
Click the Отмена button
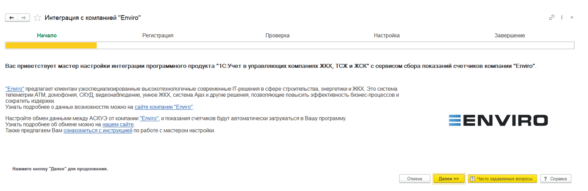click(415, 179)
